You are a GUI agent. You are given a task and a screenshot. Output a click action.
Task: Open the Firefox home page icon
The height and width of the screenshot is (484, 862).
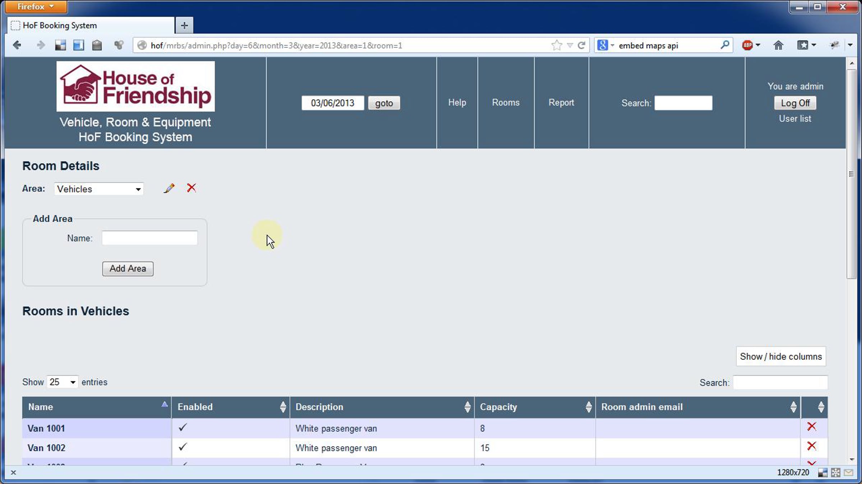(x=778, y=46)
